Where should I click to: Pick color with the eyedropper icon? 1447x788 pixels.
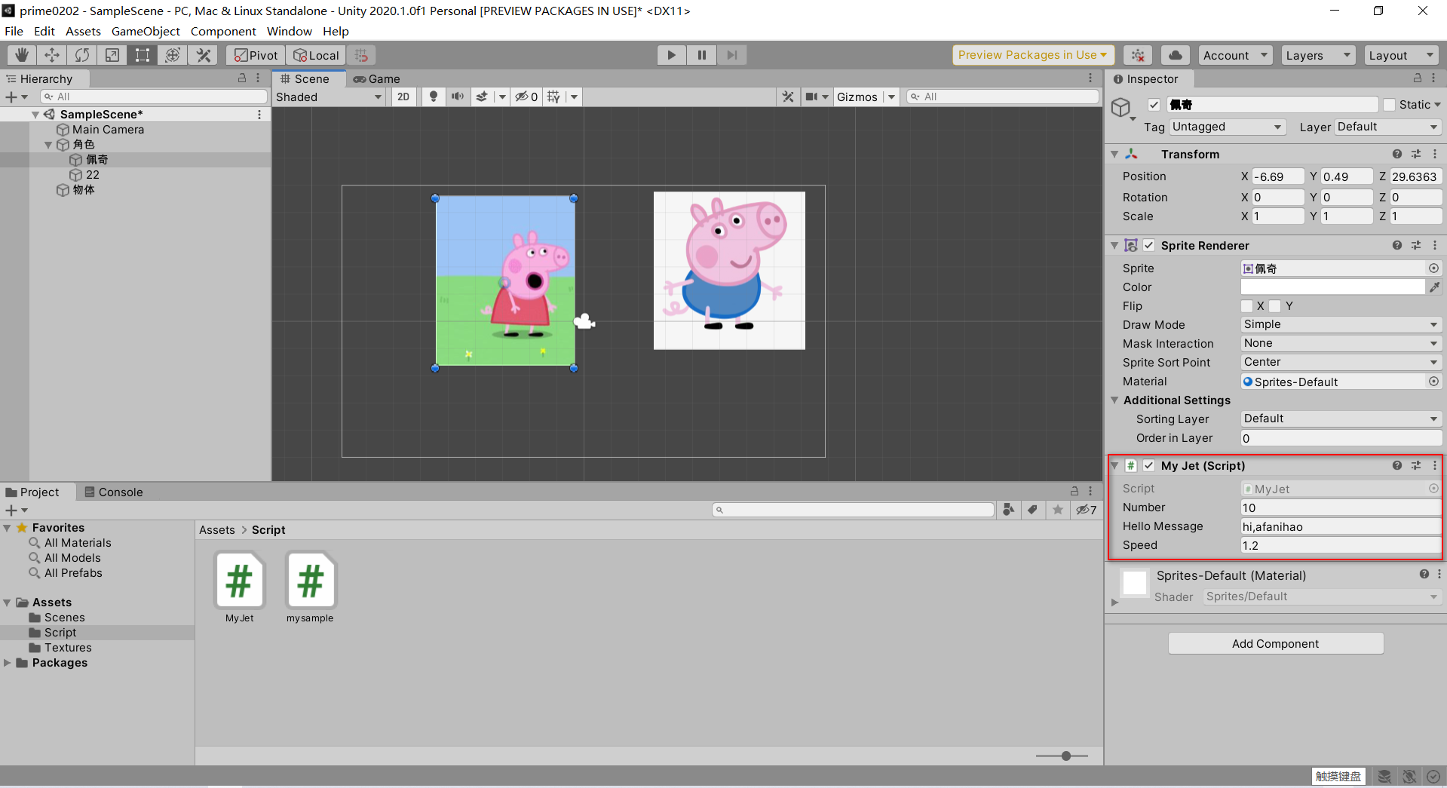point(1434,287)
